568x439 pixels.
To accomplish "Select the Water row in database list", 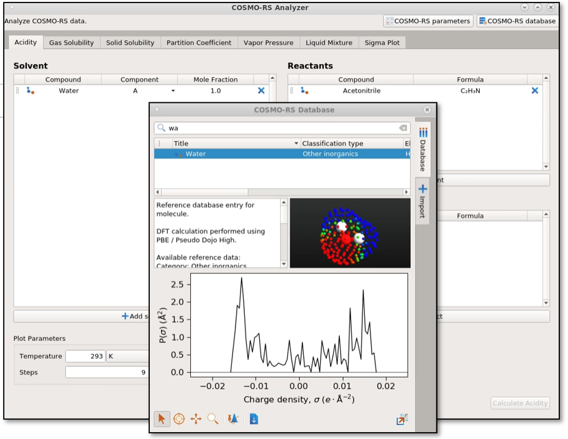I will [x=282, y=154].
